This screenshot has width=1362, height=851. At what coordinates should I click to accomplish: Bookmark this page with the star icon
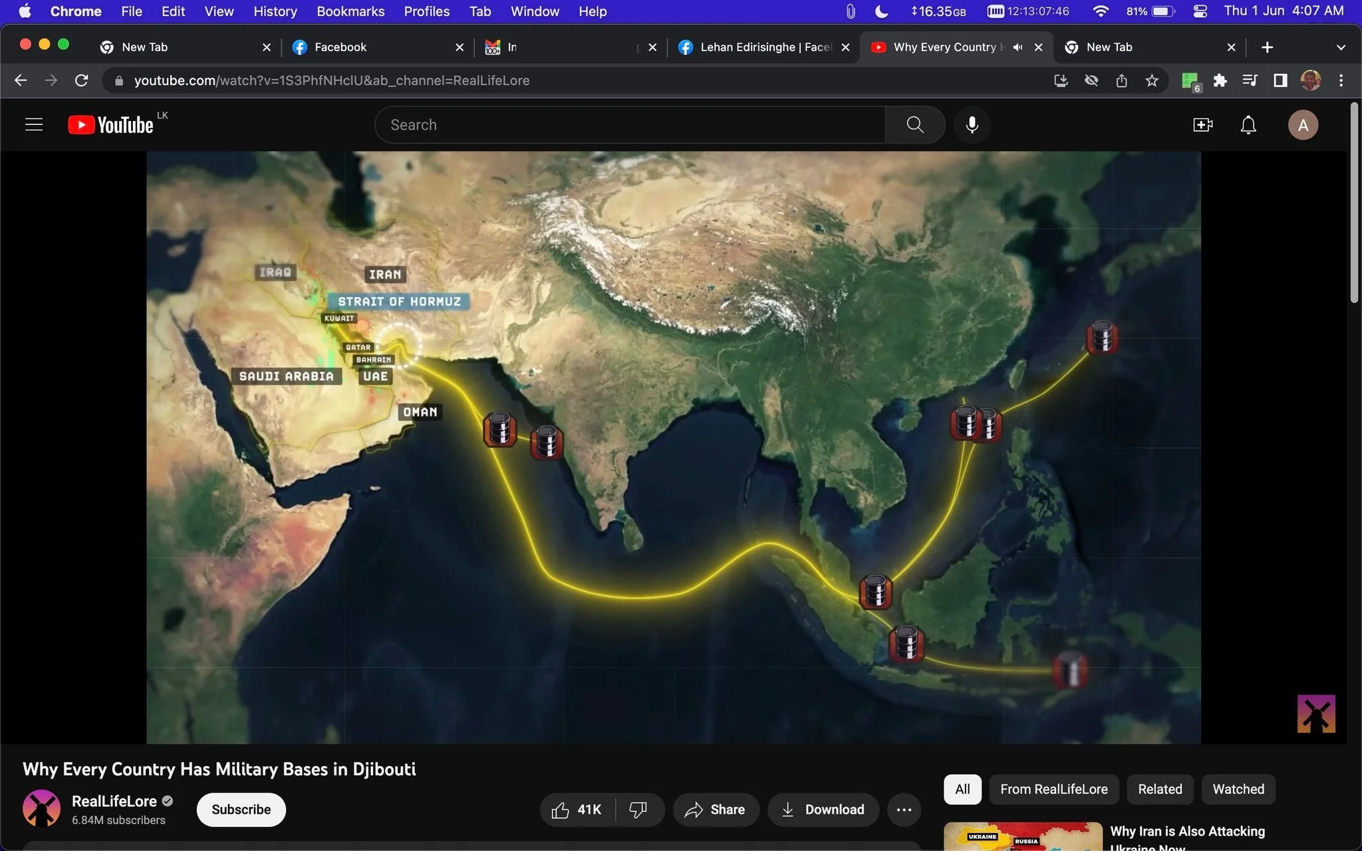point(1152,80)
